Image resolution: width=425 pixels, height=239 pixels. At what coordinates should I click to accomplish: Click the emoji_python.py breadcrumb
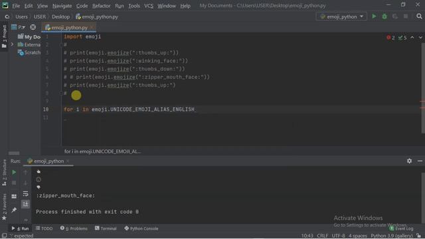(97, 17)
